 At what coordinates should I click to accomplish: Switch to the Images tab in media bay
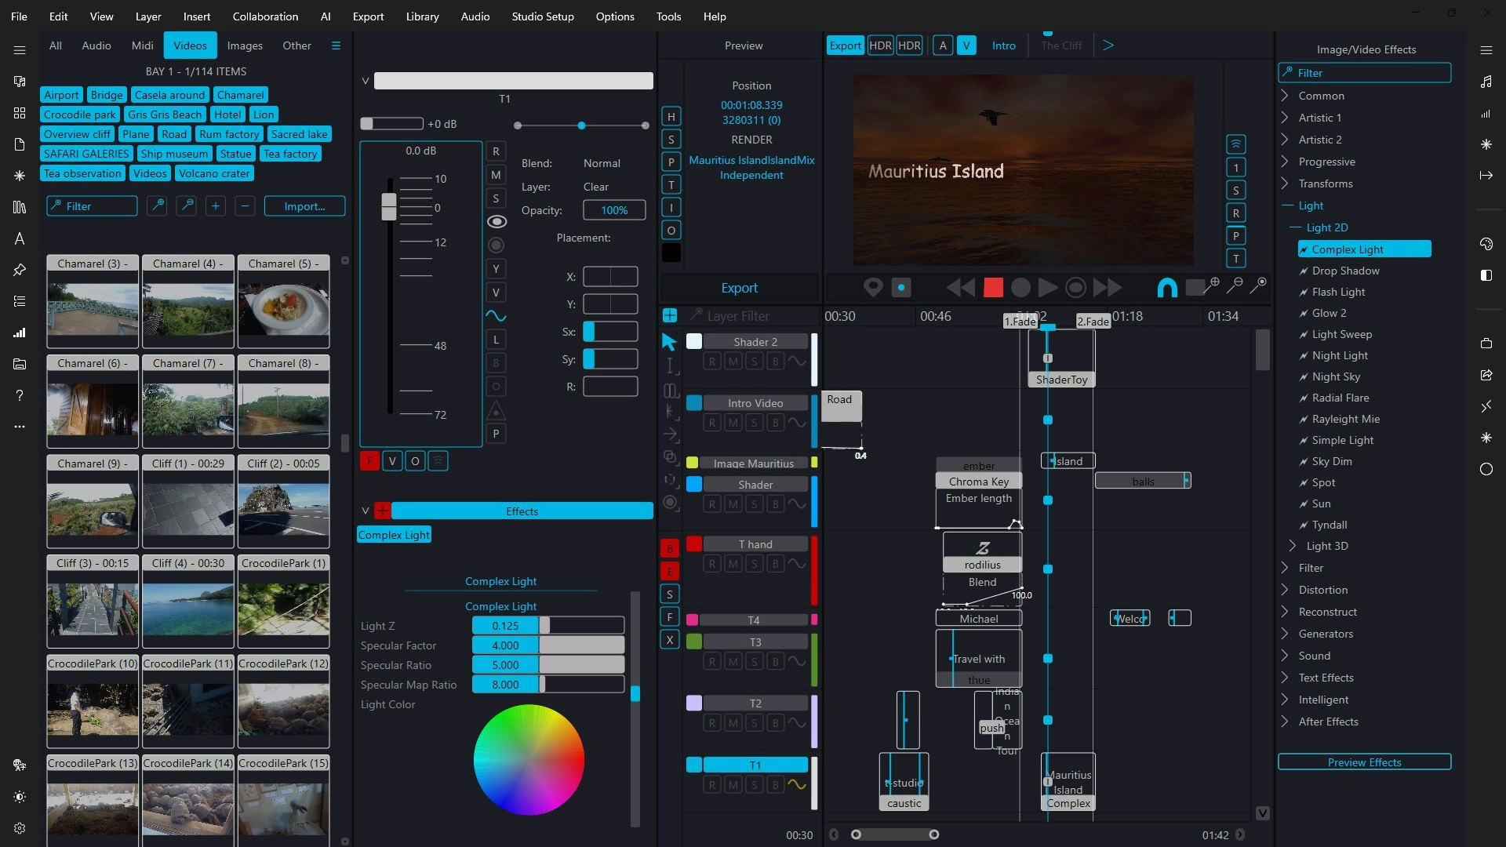click(x=244, y=45)
